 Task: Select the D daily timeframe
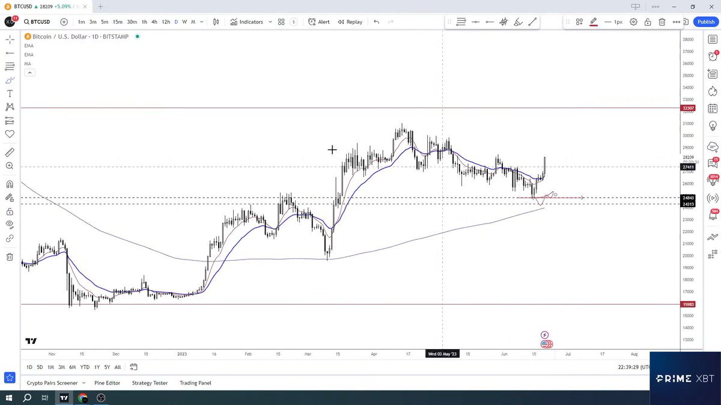click(x=176, y=22)
